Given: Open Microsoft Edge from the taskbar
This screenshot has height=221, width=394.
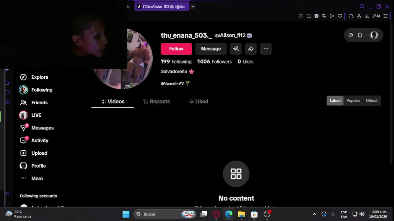Looking at the screenshot, I should (229, 214).
